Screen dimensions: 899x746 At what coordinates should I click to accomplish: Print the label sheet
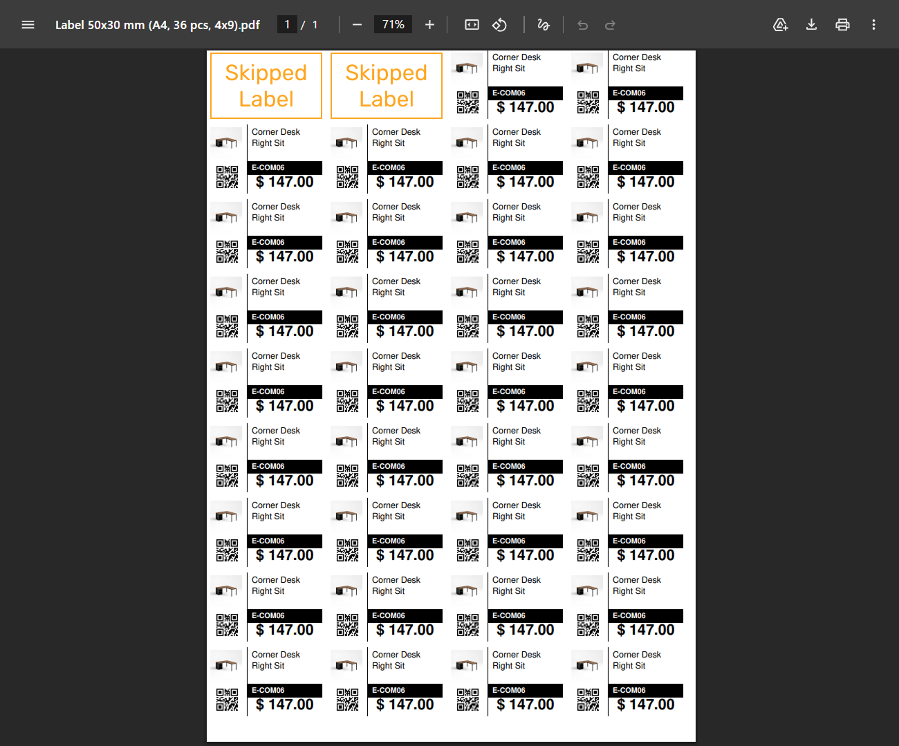point(842,25)
